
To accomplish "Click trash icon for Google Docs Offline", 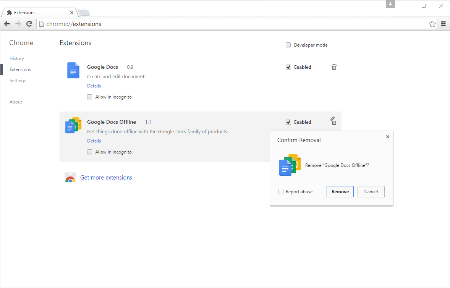I will pos(333,121).
